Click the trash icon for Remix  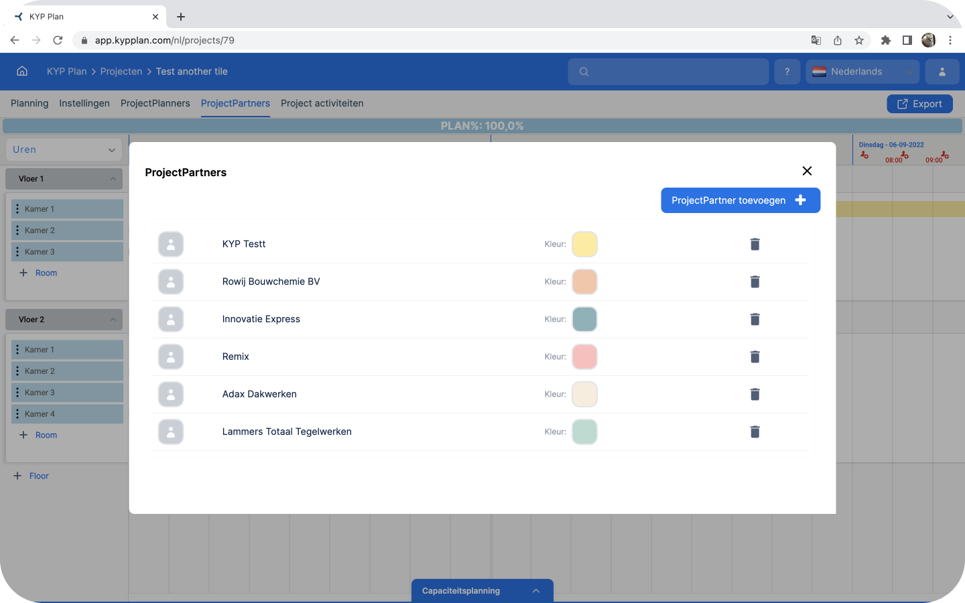[755, 356]
